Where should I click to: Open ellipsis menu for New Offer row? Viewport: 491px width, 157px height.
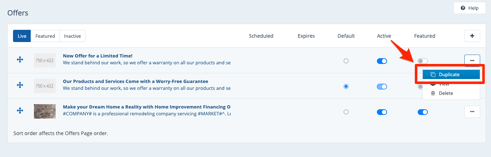pyautogui.click(x=472, y=61)
